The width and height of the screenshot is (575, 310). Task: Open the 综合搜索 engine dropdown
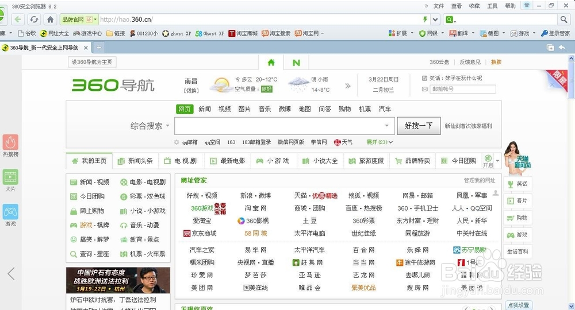(150, 126)
